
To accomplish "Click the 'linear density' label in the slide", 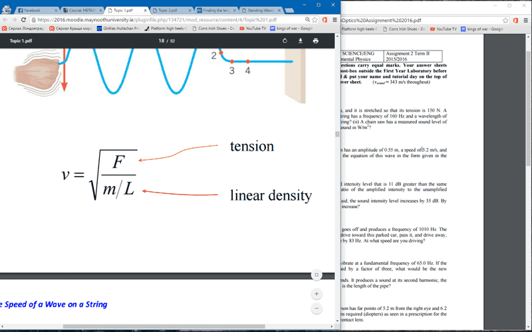I will [271, 195].
